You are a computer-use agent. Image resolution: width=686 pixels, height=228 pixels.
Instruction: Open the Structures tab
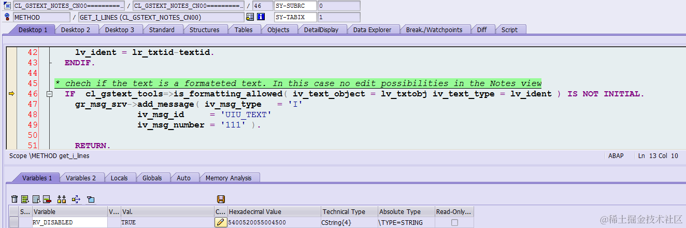point(204,30)
